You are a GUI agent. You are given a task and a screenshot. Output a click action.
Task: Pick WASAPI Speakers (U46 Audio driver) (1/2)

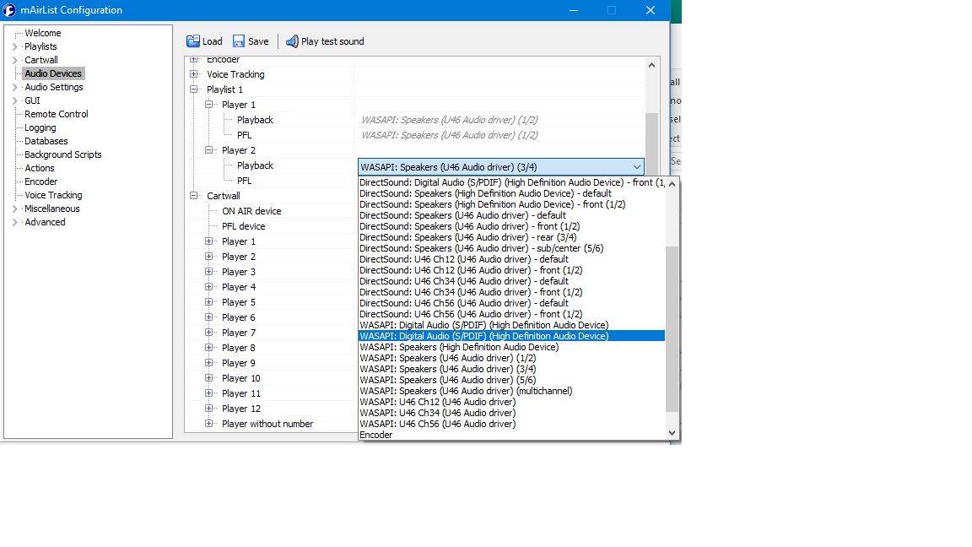pos(512,359)
